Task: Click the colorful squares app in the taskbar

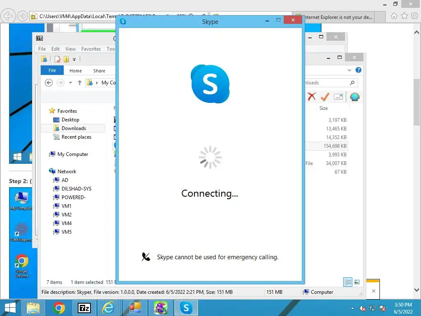Action: point(135,308)
